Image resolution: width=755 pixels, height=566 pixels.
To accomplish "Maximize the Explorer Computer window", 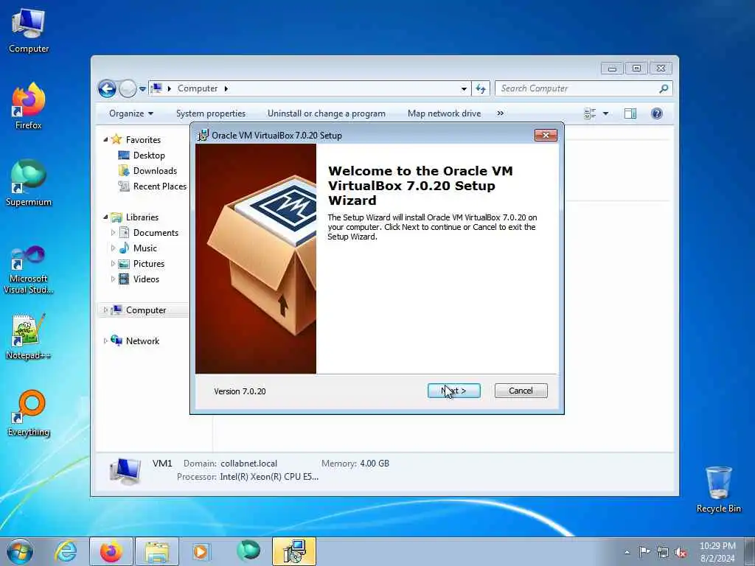I will pos(636,69).
